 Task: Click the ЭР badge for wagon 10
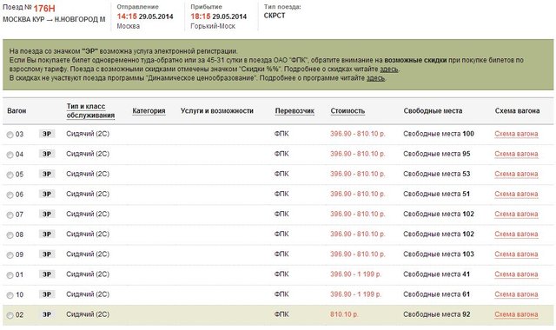point(47,294)
